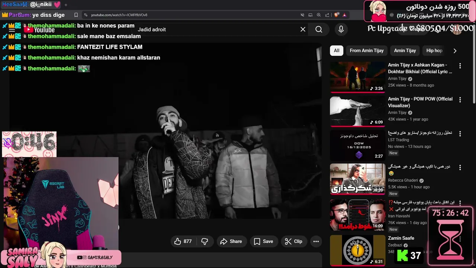Open Dokhtar Bikhial video thumbnail

coord(358,77)
